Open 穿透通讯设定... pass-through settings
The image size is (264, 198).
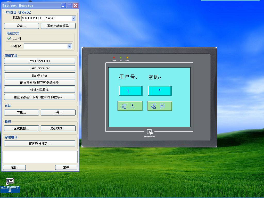pyautogui.click(x=39, y=144)
